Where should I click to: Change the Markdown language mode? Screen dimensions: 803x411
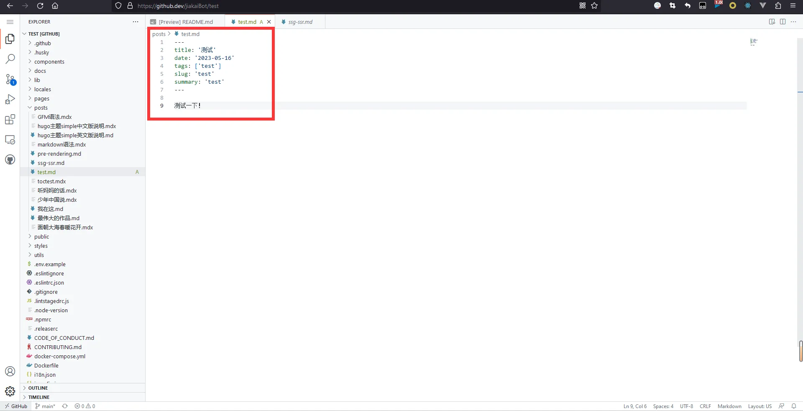[729, 406]
